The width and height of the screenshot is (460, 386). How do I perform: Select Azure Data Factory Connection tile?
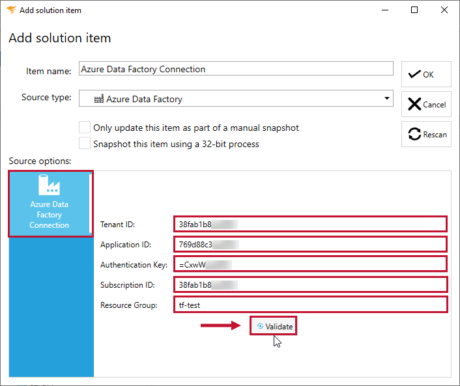50,204
